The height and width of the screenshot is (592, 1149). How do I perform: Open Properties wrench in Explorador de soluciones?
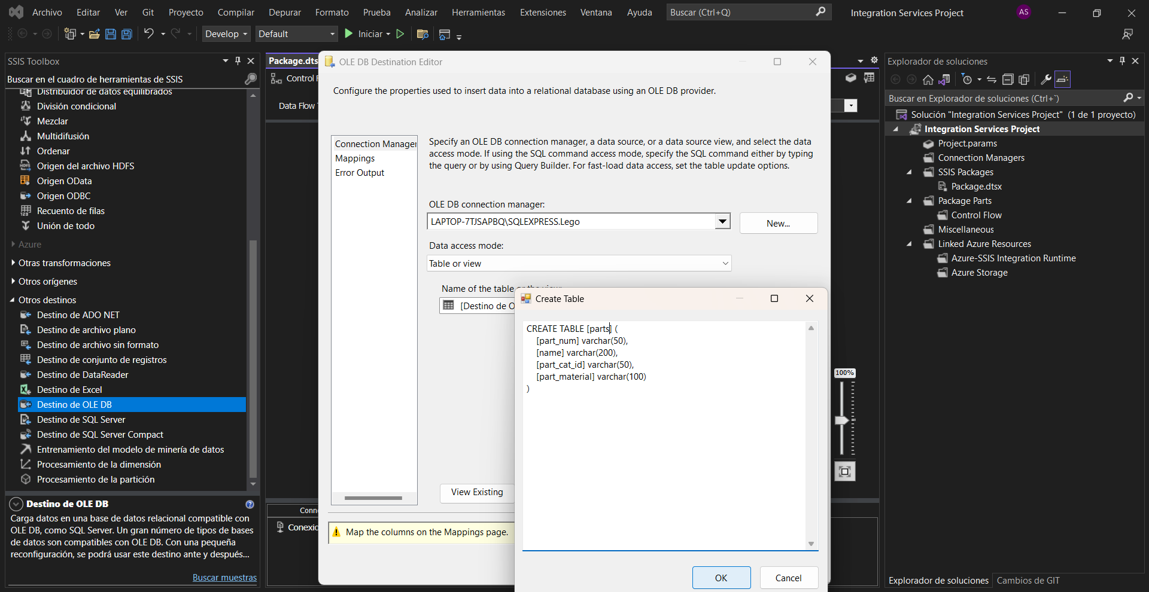[1045, 80]
